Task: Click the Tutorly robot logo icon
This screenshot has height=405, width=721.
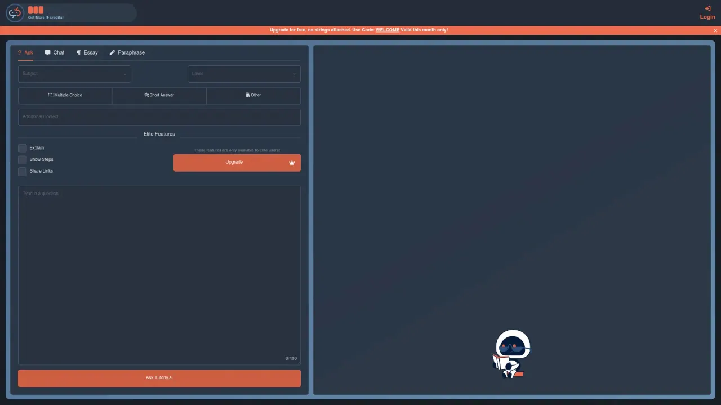Action: click(x=15, y=12)
